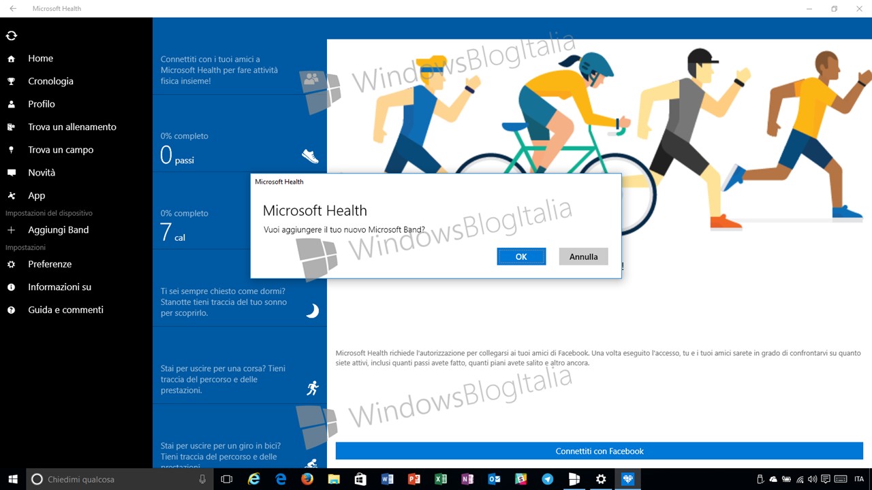Click the steps tile's shoe icon
Image resolution: width=872 pixels, height=490 pixels.
[x=310, y=156]
